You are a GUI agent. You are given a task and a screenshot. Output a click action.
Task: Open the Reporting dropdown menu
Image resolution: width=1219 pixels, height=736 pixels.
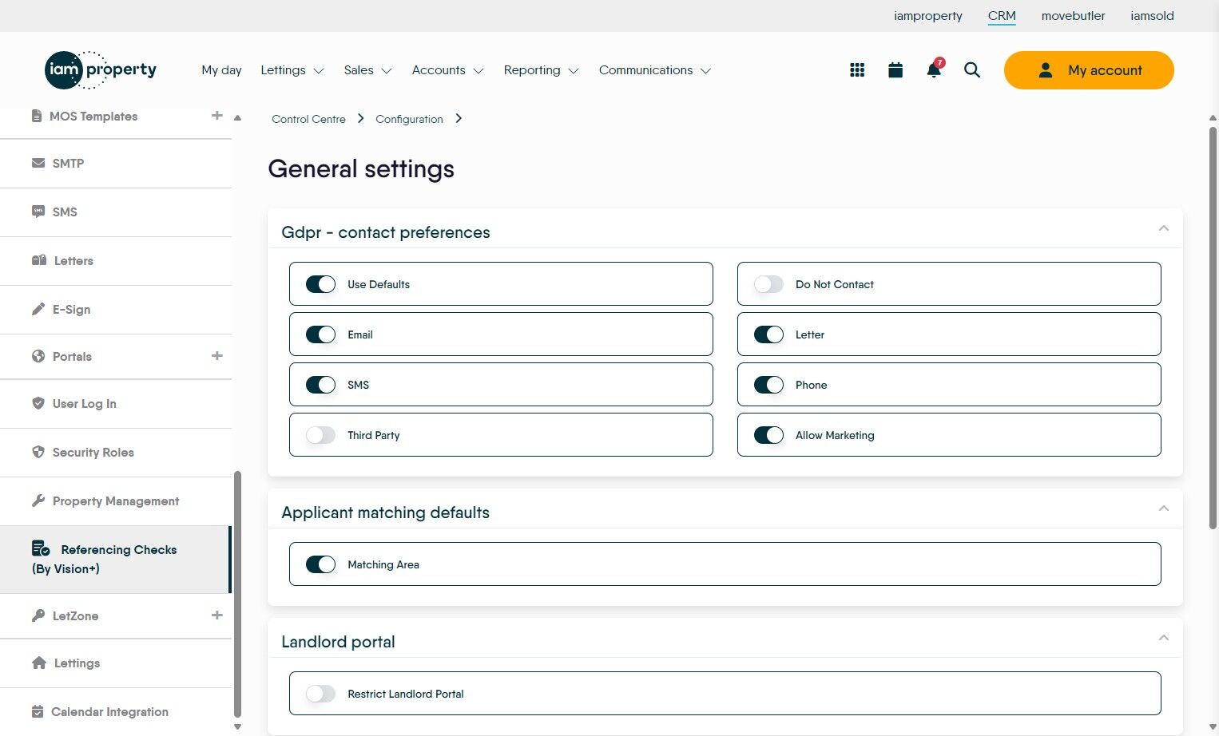click(541, 70)
